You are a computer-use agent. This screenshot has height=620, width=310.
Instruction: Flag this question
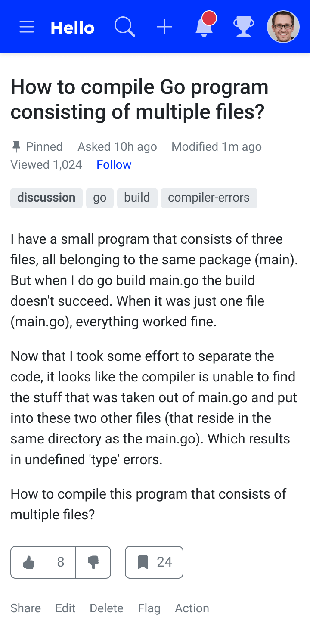click(x=149, y=608)
